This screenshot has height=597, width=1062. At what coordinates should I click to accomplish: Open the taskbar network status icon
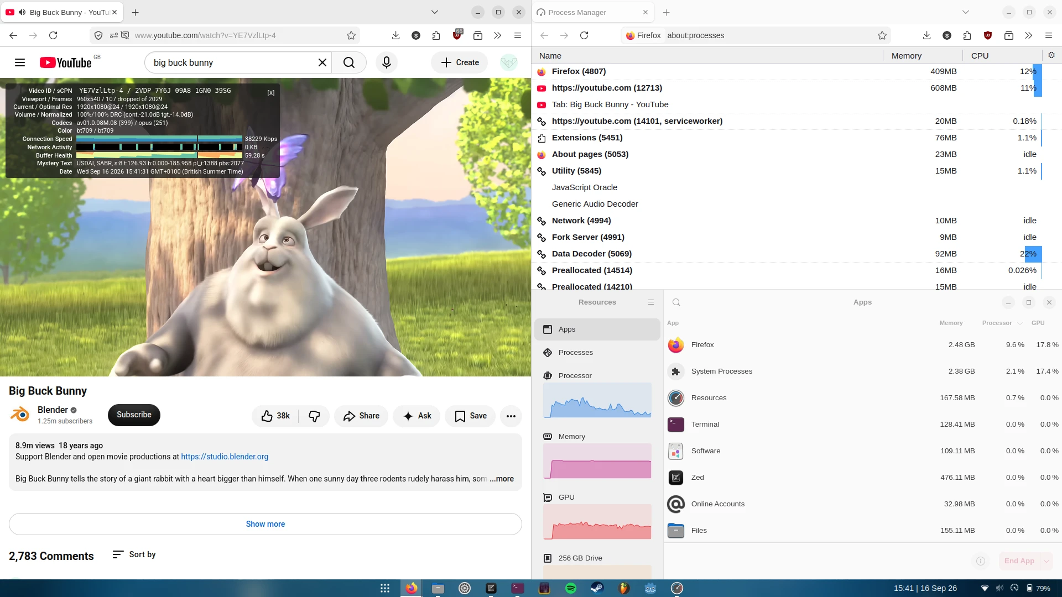[985, 588]
